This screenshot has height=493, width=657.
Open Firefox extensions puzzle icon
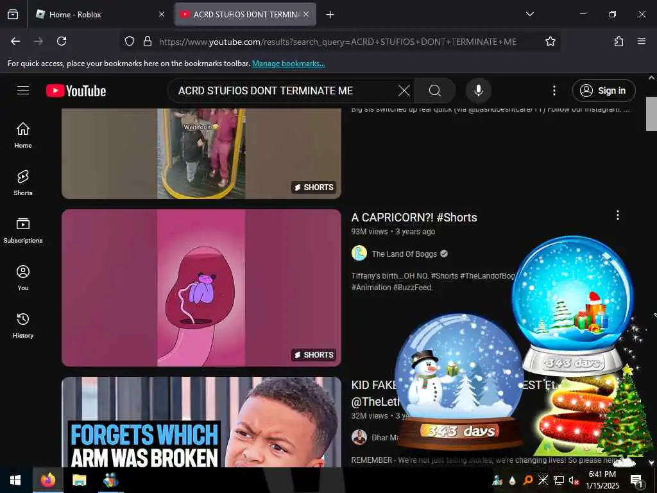(619, 41)
